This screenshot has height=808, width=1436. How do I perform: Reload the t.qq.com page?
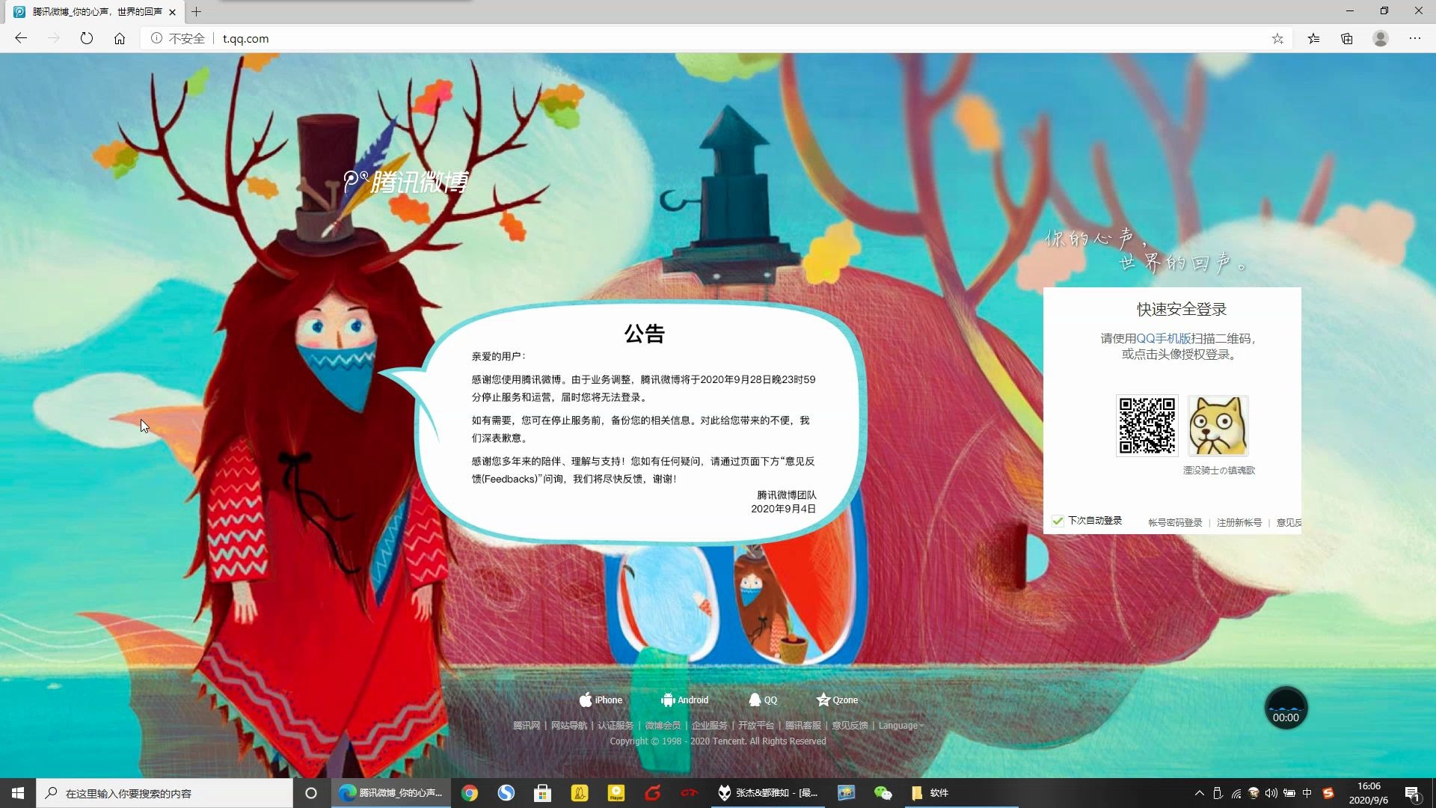87,38
